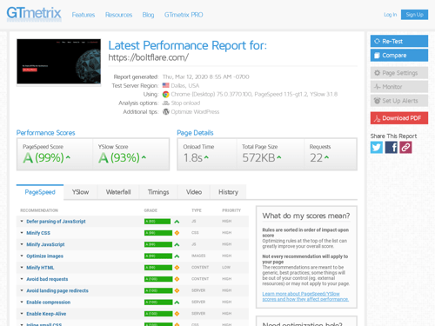
Task: Open the boltflare.com site thumbnail
Action: point(59,62)
